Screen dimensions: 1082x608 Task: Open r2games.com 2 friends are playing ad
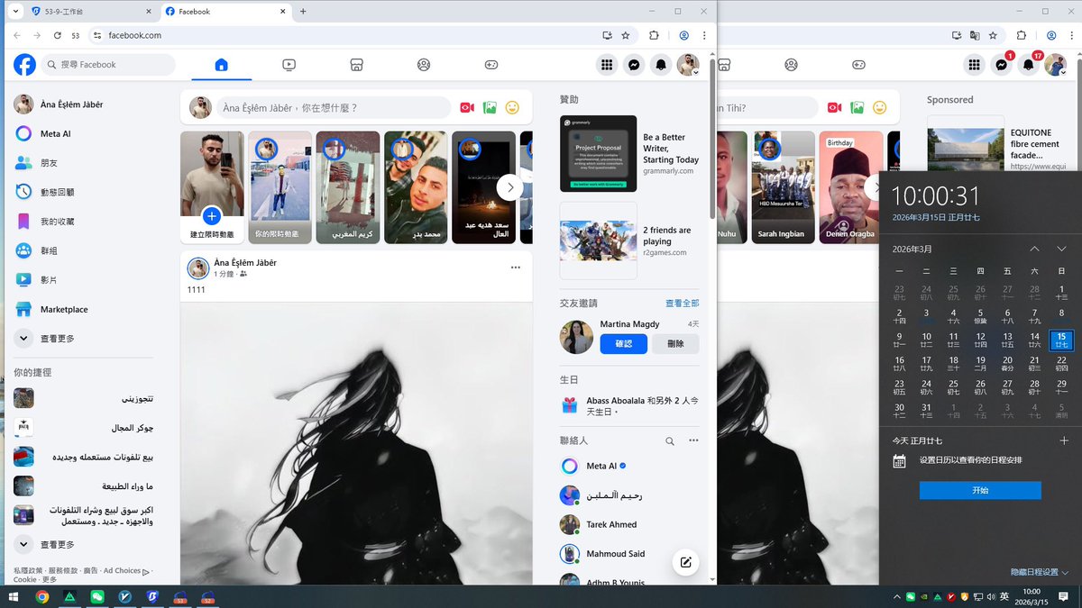point(629,240)
